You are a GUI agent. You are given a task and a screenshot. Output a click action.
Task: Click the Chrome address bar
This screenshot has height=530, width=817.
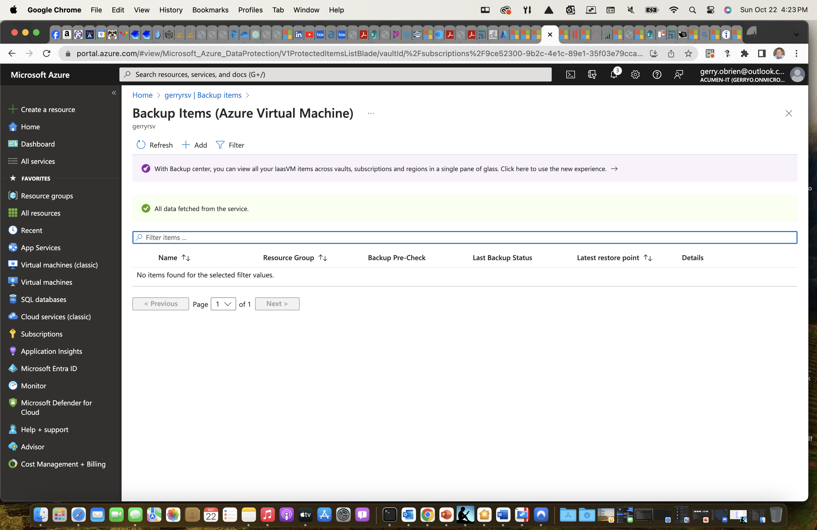[359, 53]
